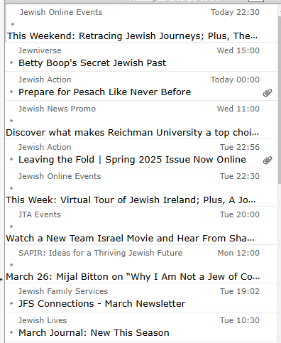Image resolution: width=281 pixels, height=343 pixels.
Task: Click status dot under SAPIR sender
Action: click(11, 265)
